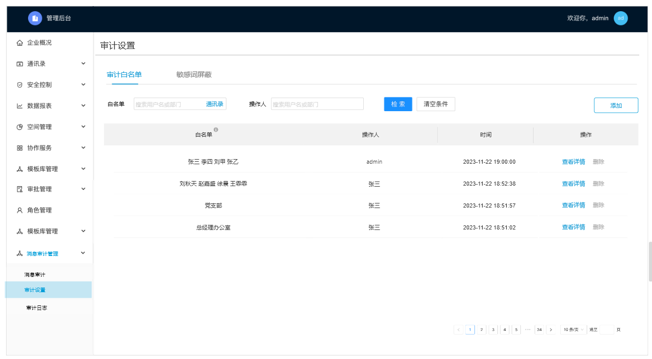
Task: Expand the 通讯录 sidebar menu arrow
Action: 83,63
